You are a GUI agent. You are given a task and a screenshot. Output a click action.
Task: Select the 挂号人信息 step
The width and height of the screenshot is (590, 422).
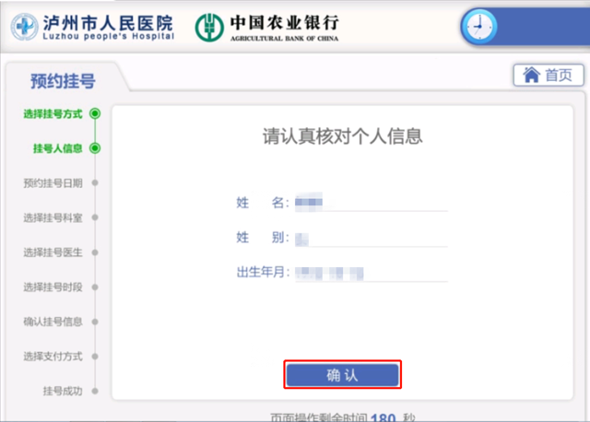[57, 148]
